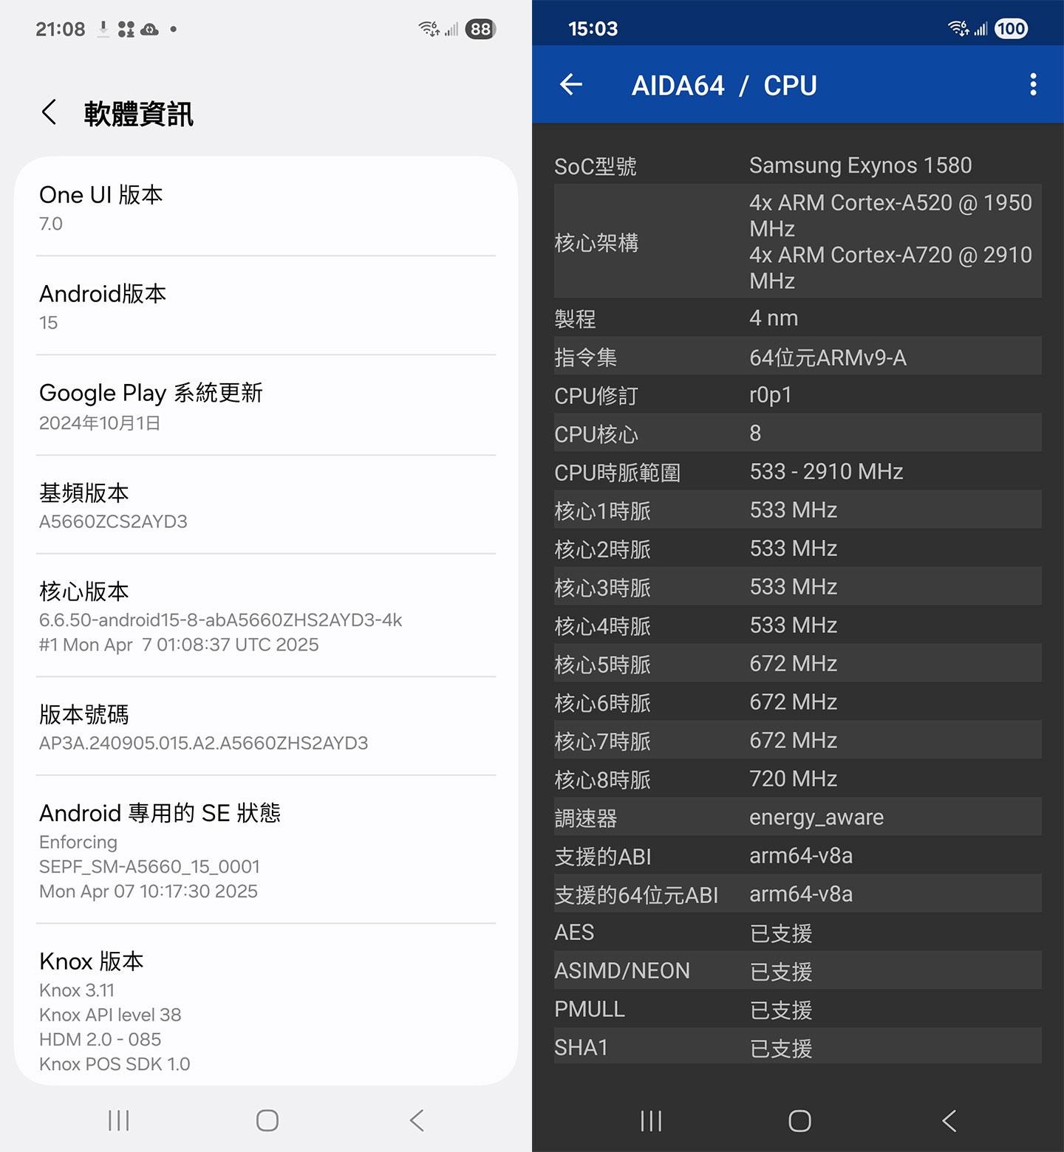The height and width of the screenshot is (1152, 1064).
Task: Tap back arrow beside 軟體資訊 title
Action: click(x=49, y=113)
